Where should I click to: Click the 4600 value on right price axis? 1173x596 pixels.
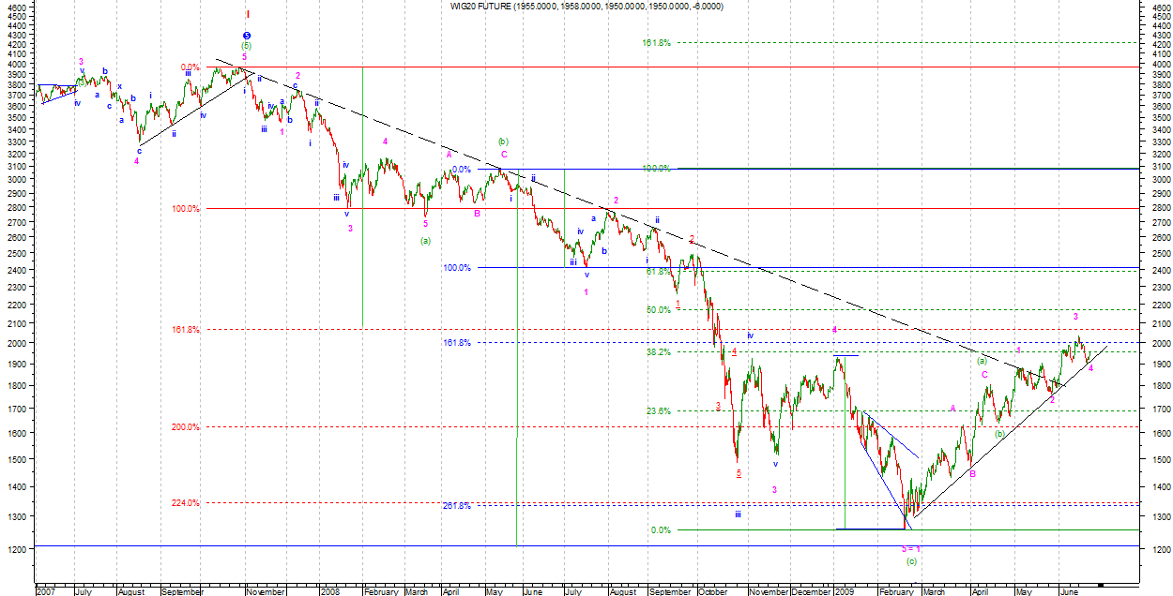(1161, 7)
